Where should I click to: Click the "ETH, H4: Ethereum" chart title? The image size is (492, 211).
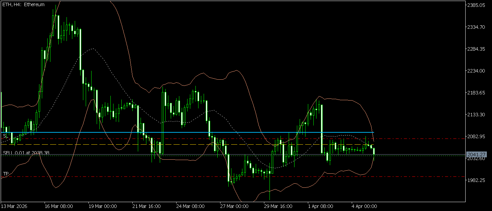[23, 4]
